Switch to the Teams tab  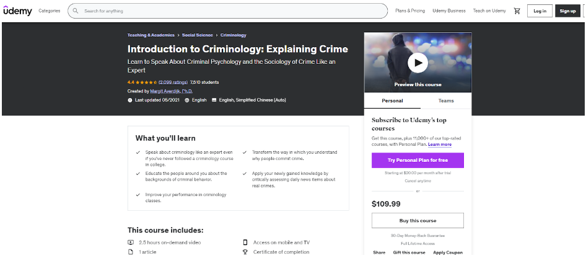click(446, 100)
